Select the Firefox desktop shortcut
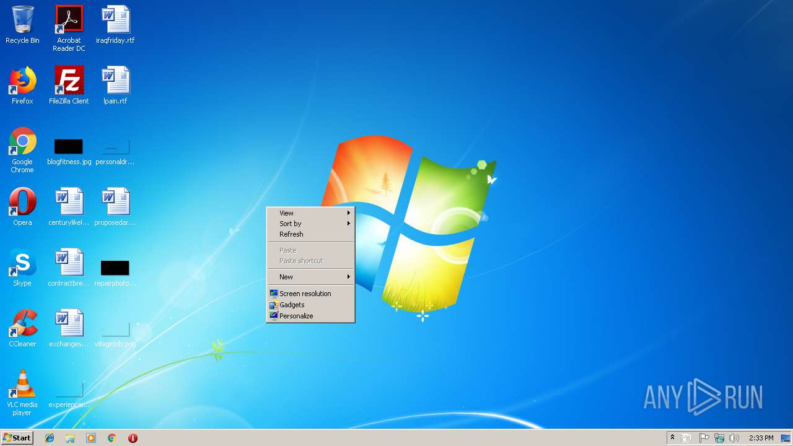 22,85
